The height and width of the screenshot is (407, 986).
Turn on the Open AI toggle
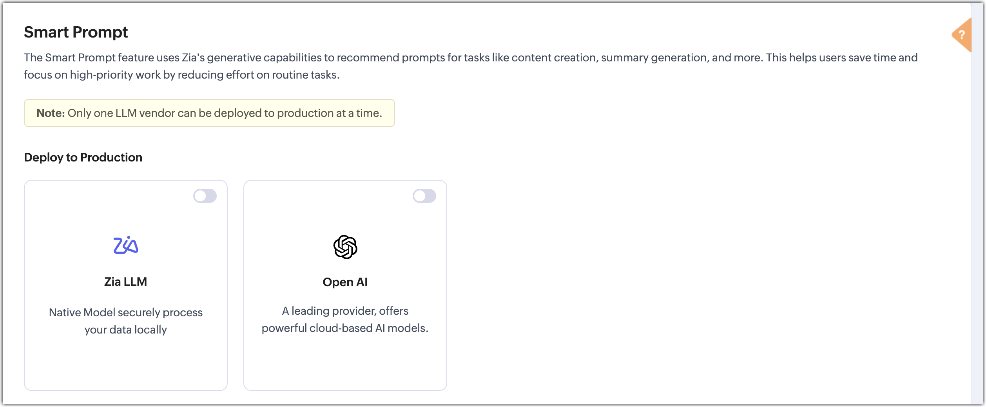424,196
